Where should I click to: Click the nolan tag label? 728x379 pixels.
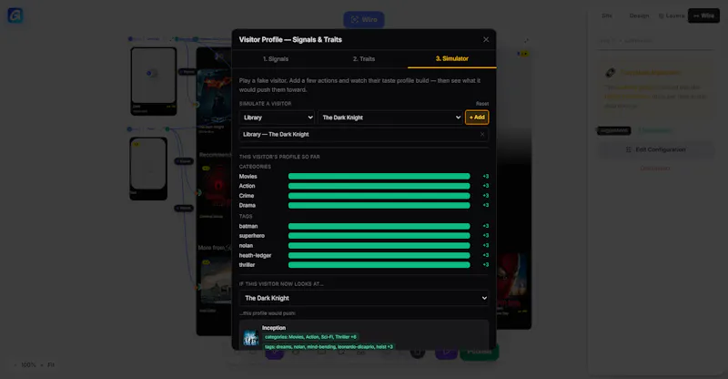[246, 246]
